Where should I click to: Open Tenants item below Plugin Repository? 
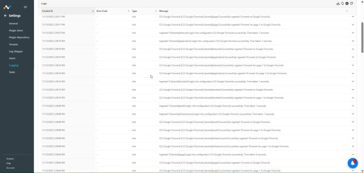pos(13,44)
